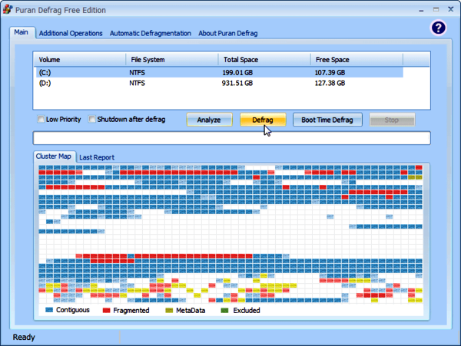The width and height of the screenshot is (461, 346).
Task: Open help via question mark icon
Action: [439, 28]
